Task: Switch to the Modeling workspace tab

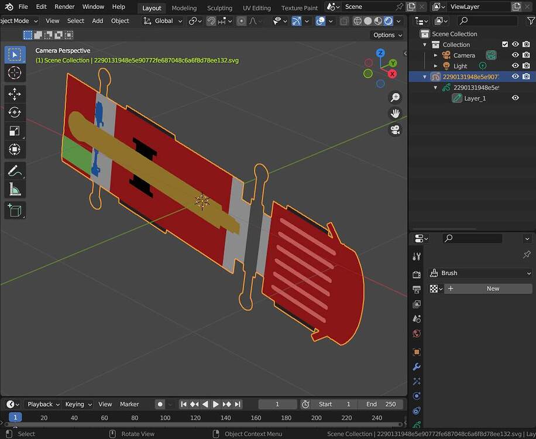Action: (x=184, y=8)
